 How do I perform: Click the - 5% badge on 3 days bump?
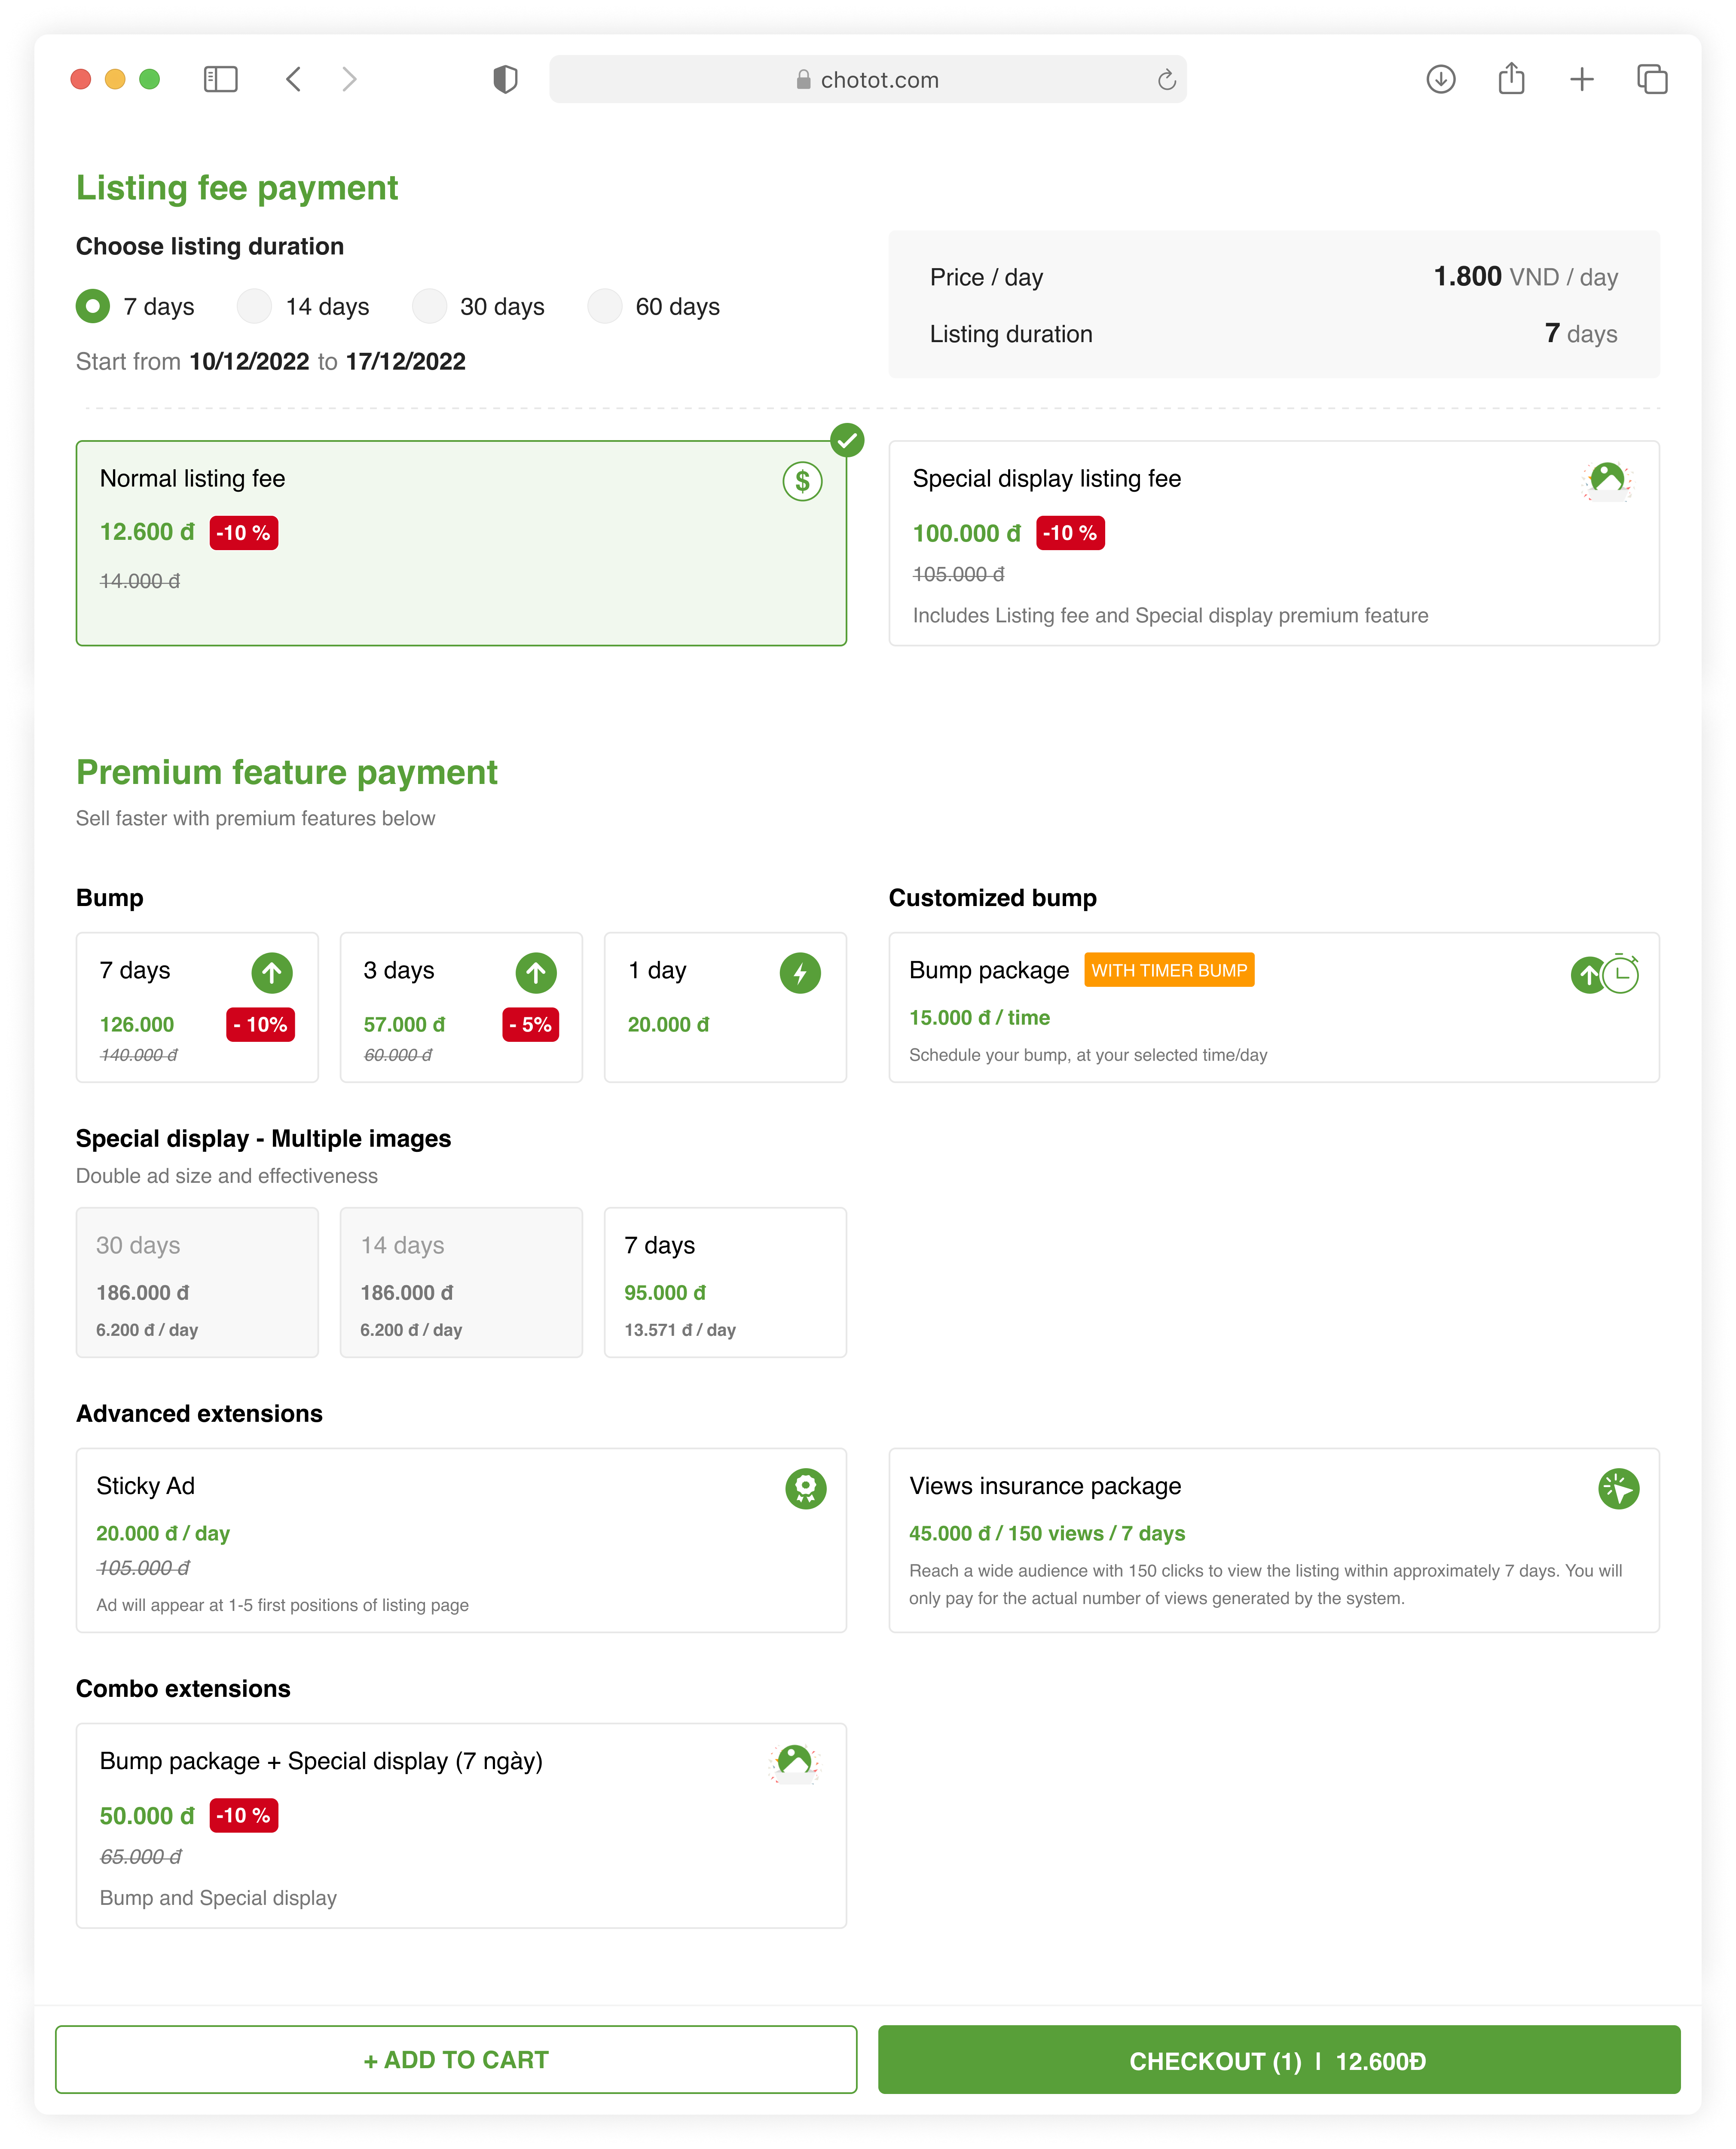pos(530,1024)
